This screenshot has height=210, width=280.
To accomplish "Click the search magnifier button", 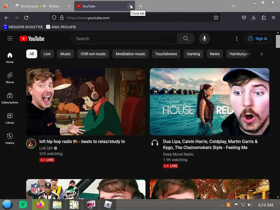I will point(186,39).
